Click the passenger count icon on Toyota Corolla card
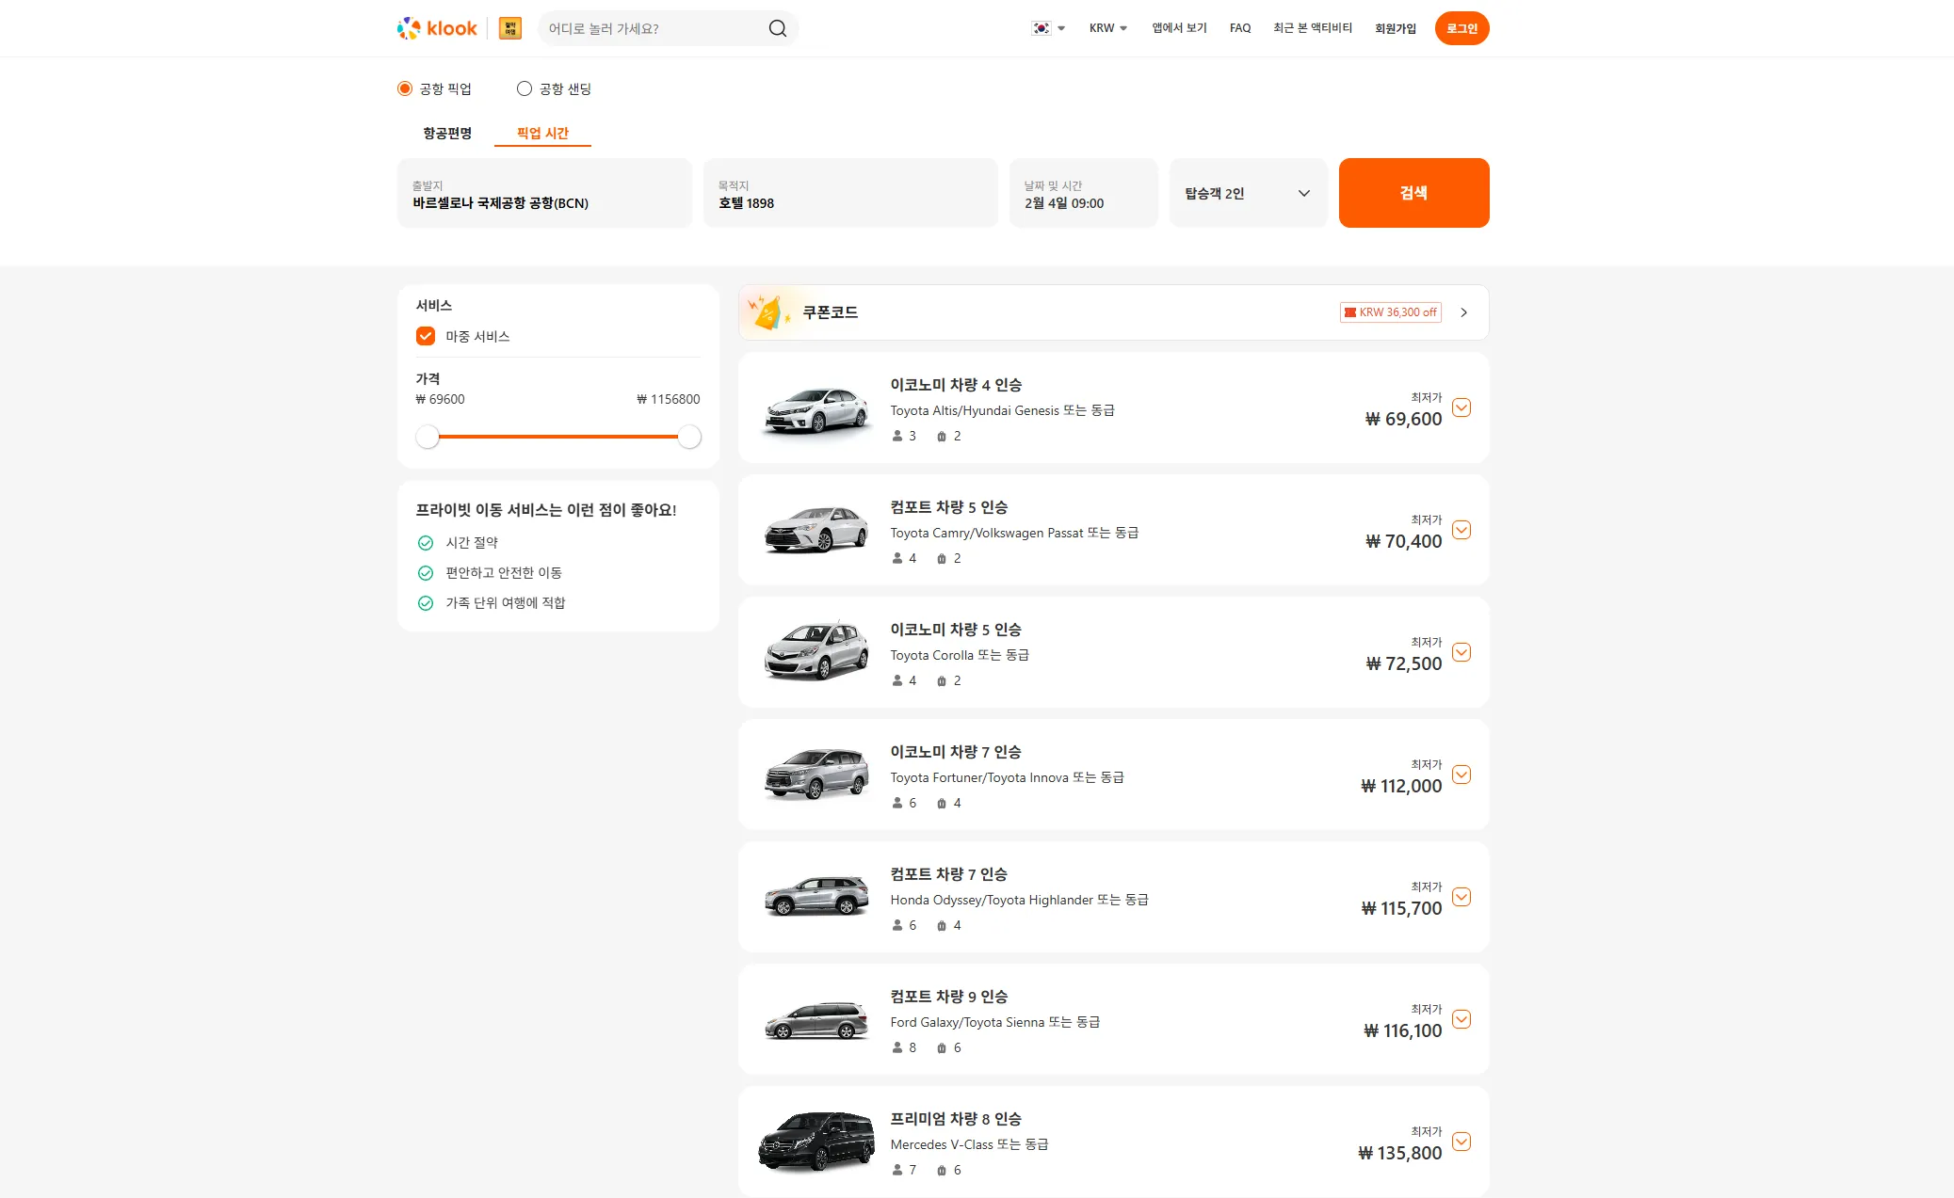 pyautogui.click(x=896, y=679)
